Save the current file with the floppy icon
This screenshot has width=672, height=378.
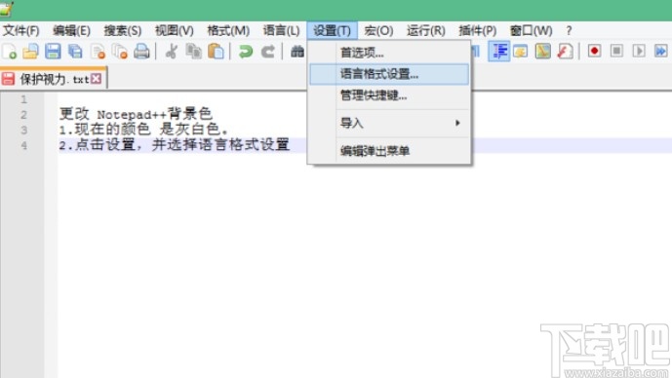[53, 52]
